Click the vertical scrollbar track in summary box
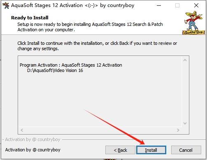This screenshot has width=207, height=160. [185, 92]
